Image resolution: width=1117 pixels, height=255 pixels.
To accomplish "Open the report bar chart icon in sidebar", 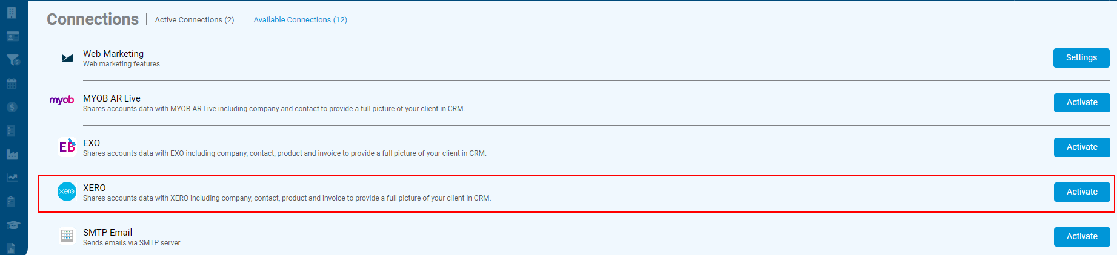I will coord(11,248).
